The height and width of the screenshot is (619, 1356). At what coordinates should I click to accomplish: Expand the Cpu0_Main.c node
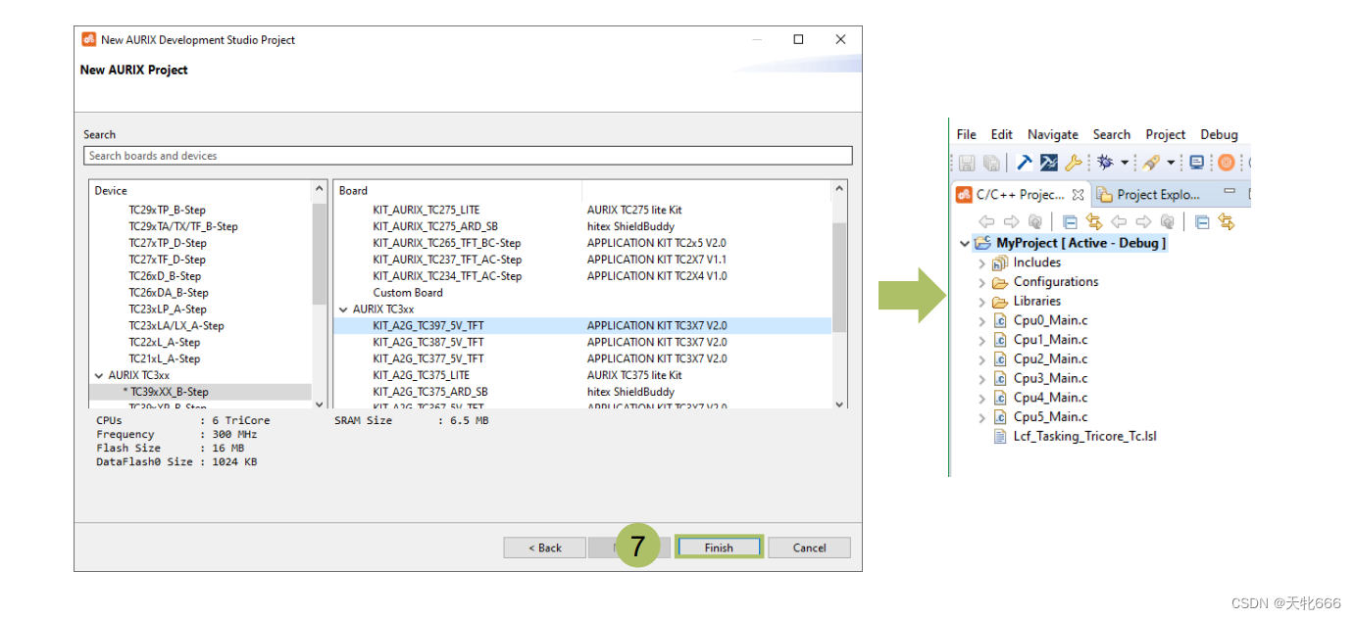981,320
